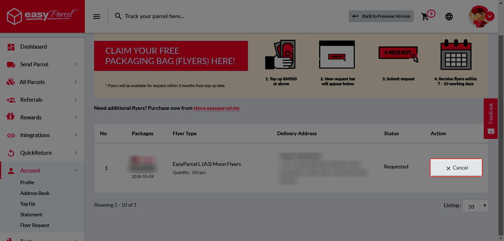504x241 pixels.
Task: Click Back to Previous Version button
Action: coord(381,16)
